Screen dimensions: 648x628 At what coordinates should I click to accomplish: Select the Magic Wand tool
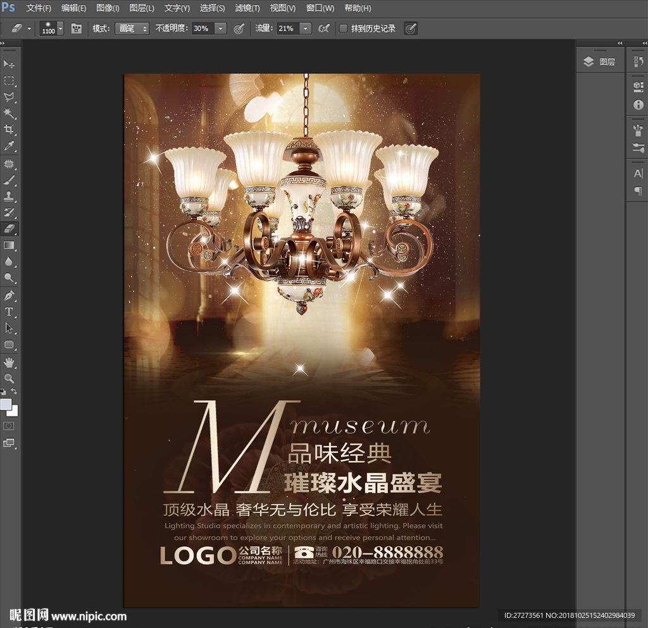(x=9, y=113)
